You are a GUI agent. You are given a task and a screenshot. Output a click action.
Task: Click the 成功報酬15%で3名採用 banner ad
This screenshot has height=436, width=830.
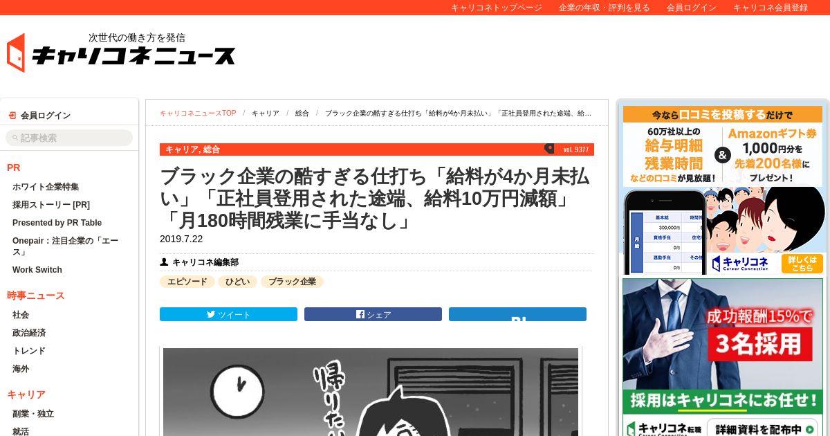722,357
